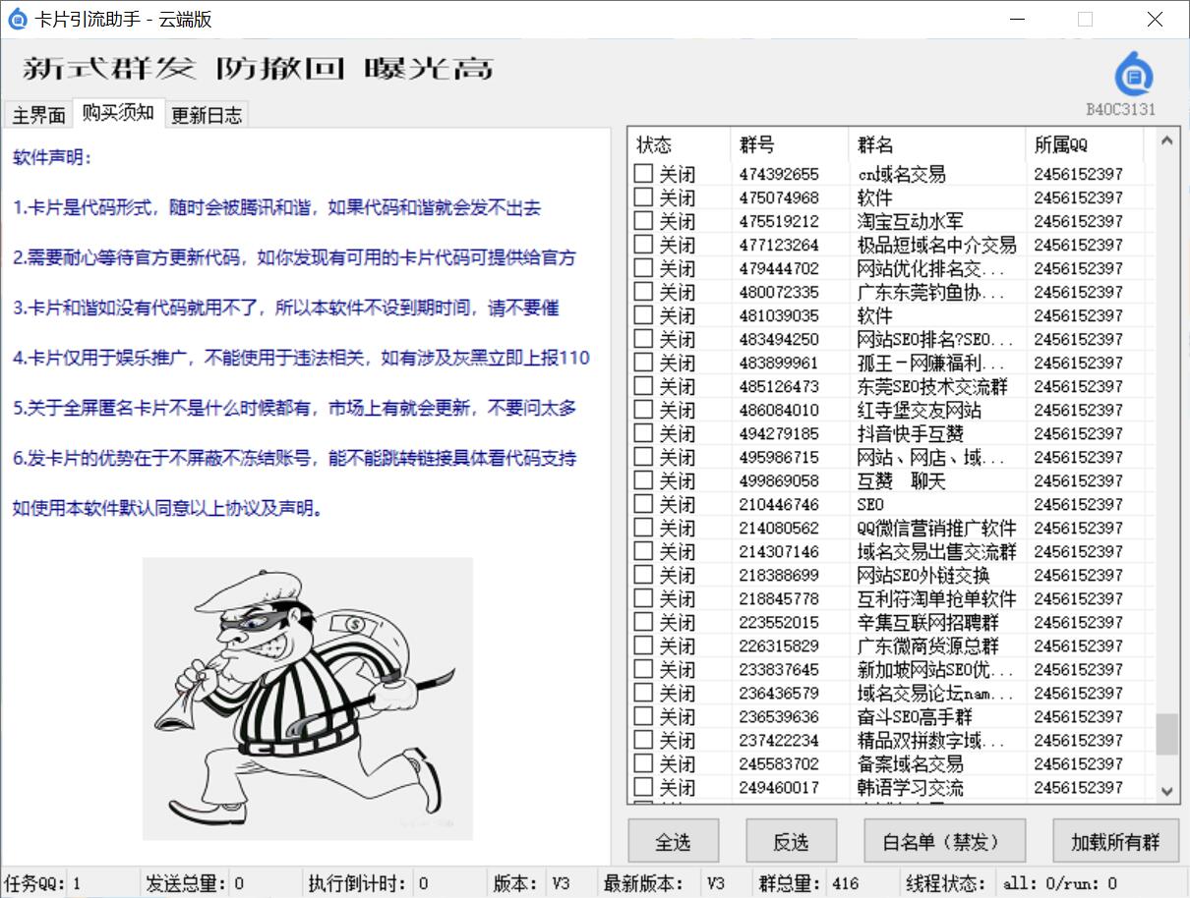Image resolution: width=1190 pixels, height=898 pixels.
Task: Click group name 备案域名交易
Action: [910, 763]
